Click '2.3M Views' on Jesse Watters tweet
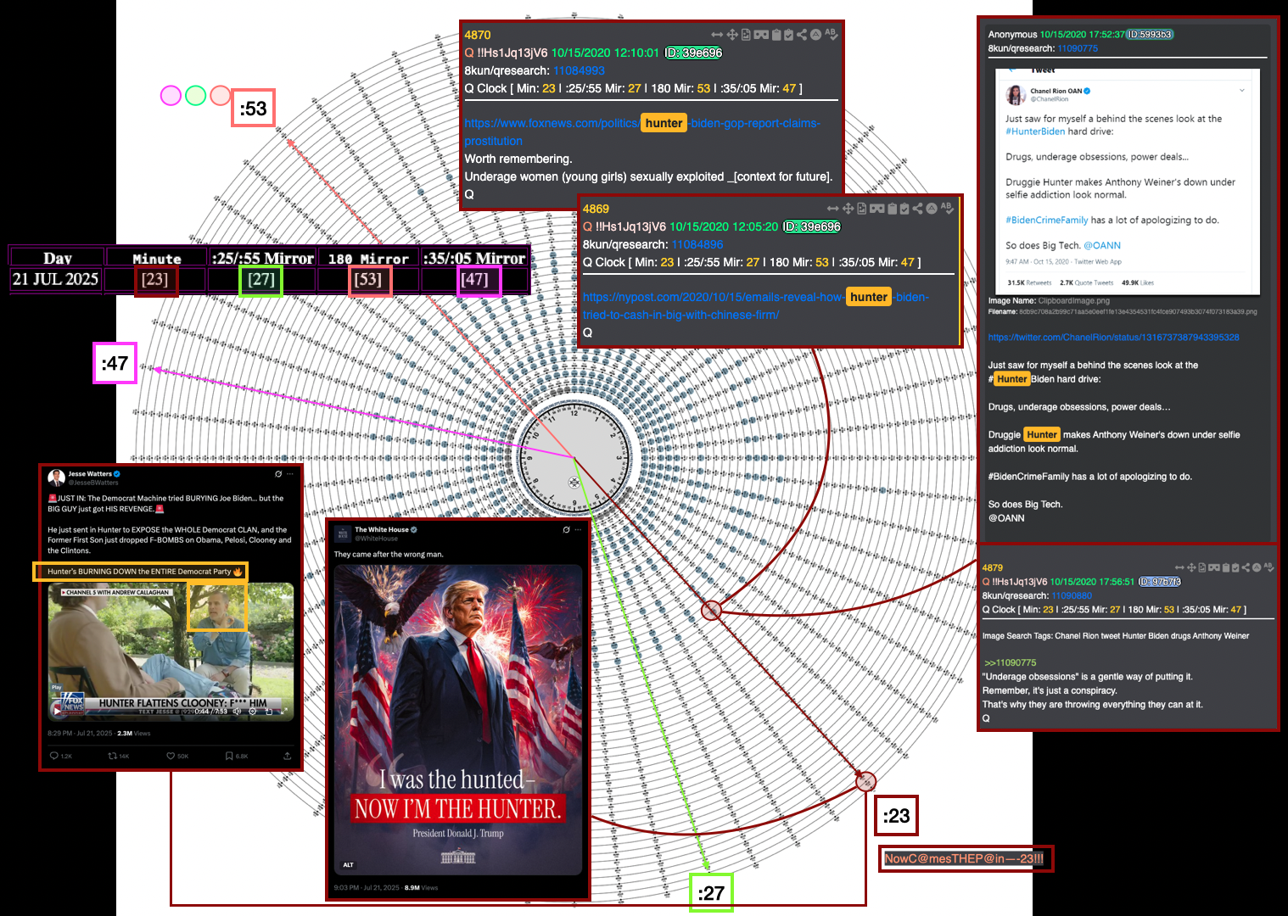This screenshot has width=1288, height=916. coord(133,733)
